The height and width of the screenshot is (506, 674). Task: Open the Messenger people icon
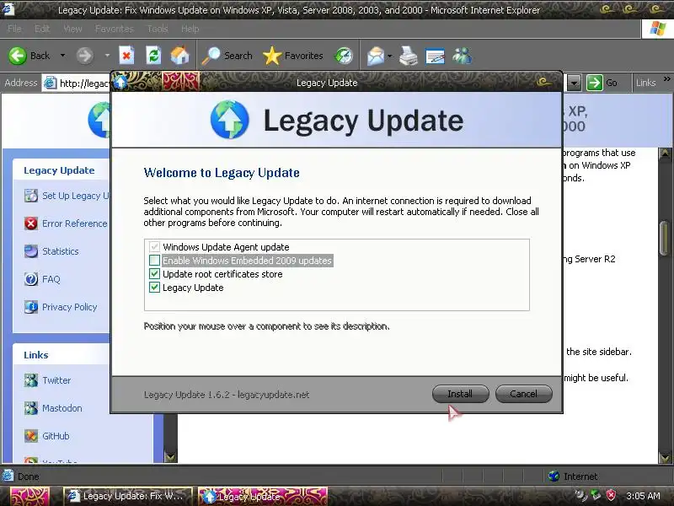[462, 56]
